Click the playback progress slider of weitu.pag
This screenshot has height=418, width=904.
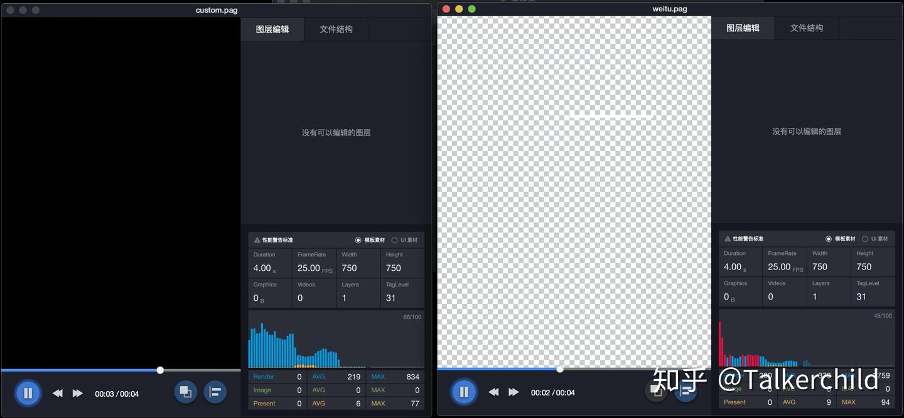coord(559,369)
